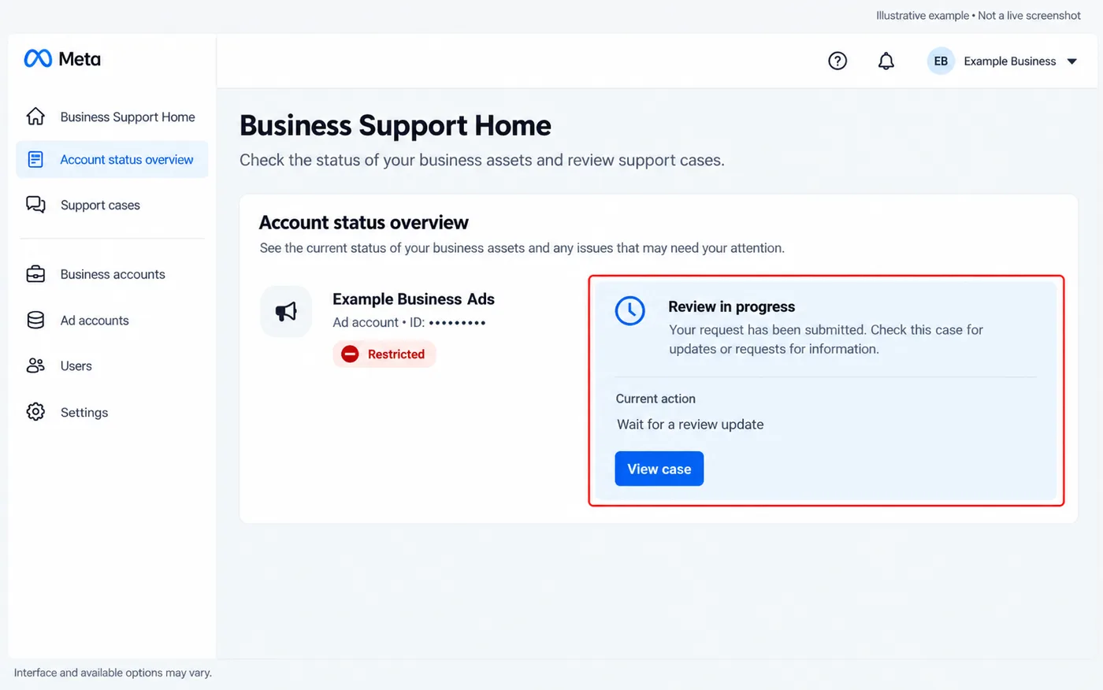Open Business accounts in sidebar
The height and width of the screenshot is (690, 1103).
112,274
